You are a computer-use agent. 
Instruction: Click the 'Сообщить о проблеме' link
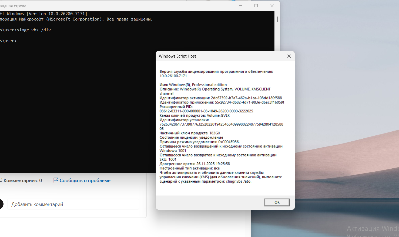[85, 181]
